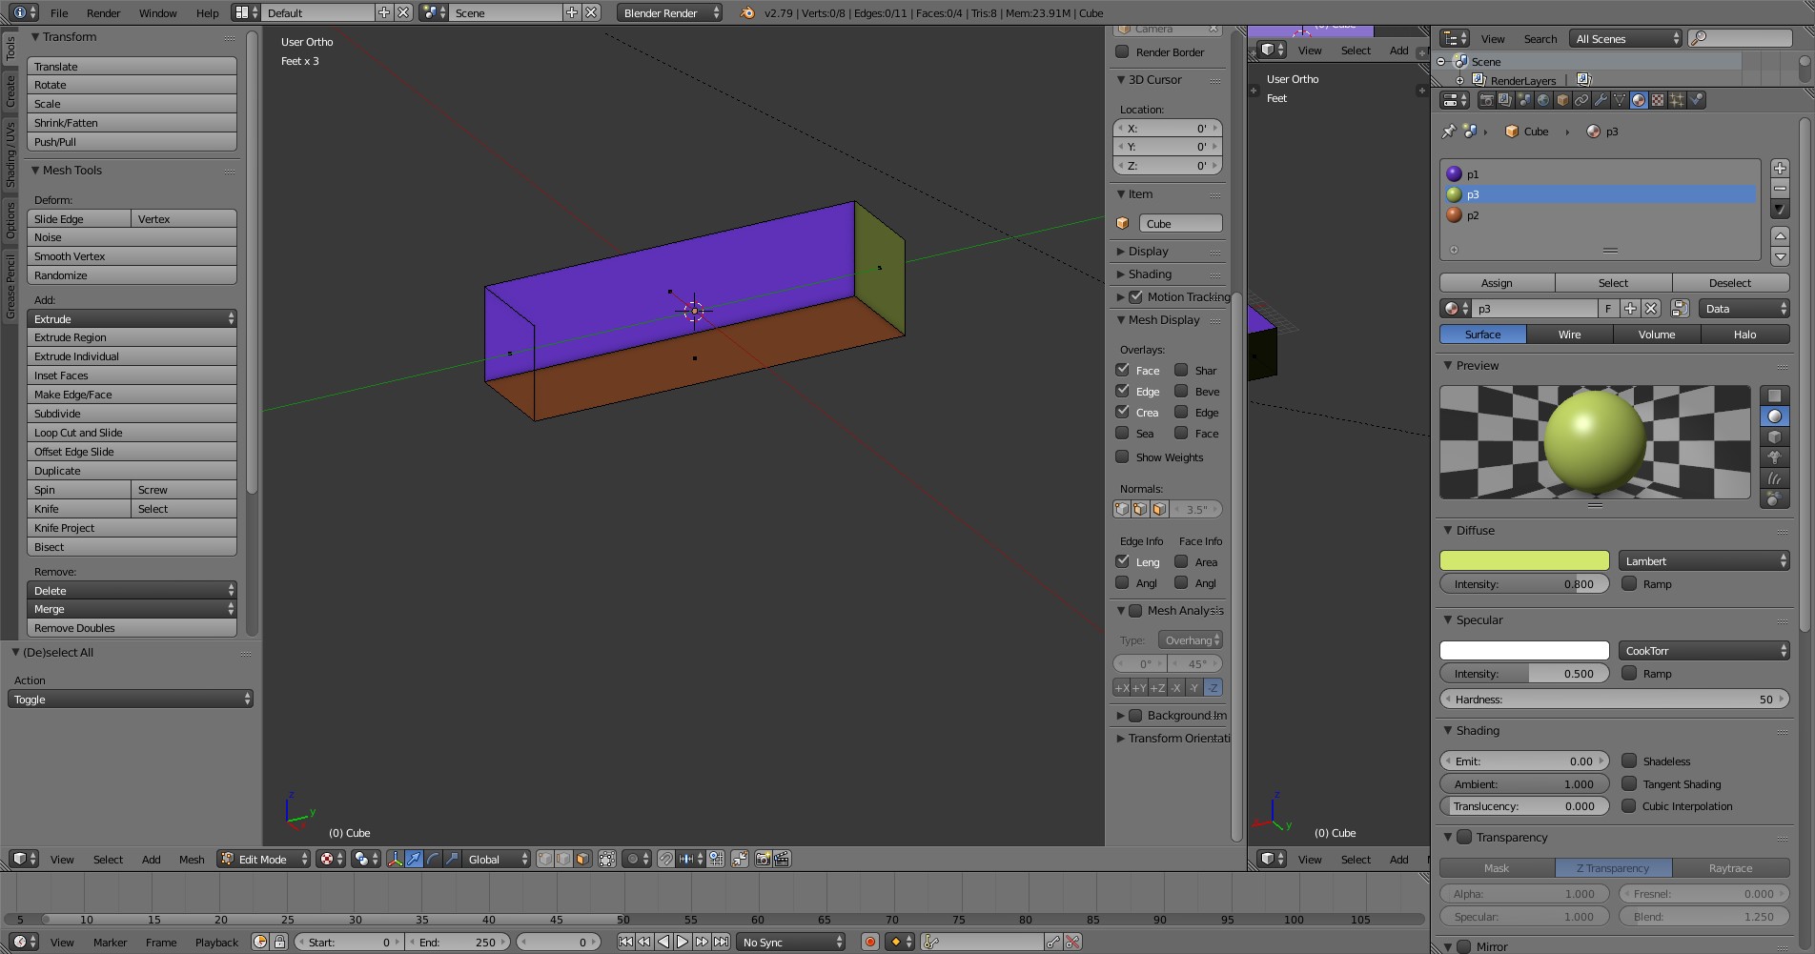Screen dimensions: 1815x954
Task: Click the OpenGL render active viewport camera icon
Action: click(x=763, y=859)
